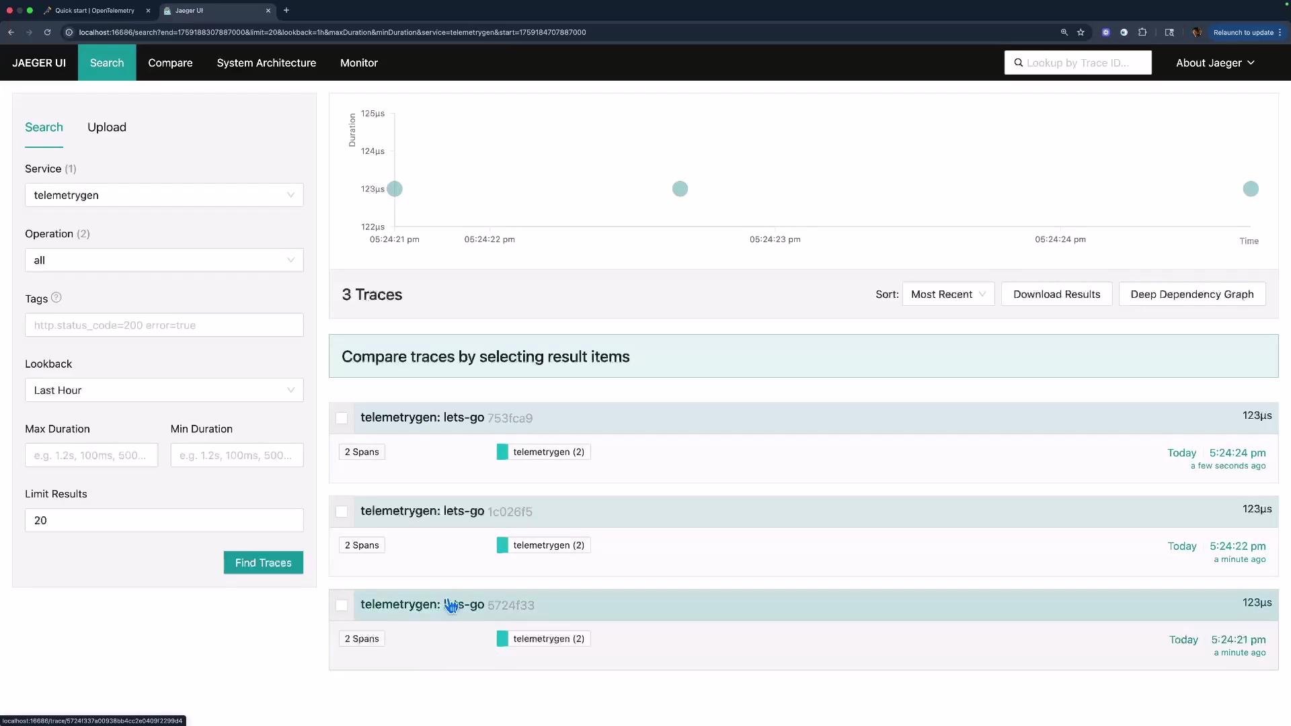Image resolution: width=1291 pixels, height=726 pixels.
Task: Bookmark this page with star icon
Action: 1081,32
